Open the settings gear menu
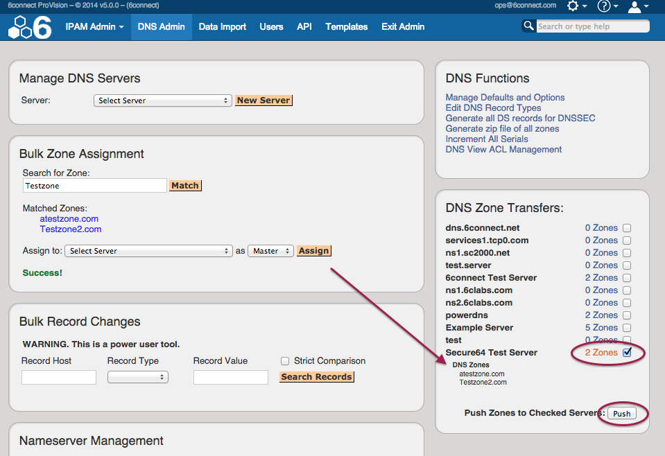This screenshot has height=456, width=665. coord(577,6)
